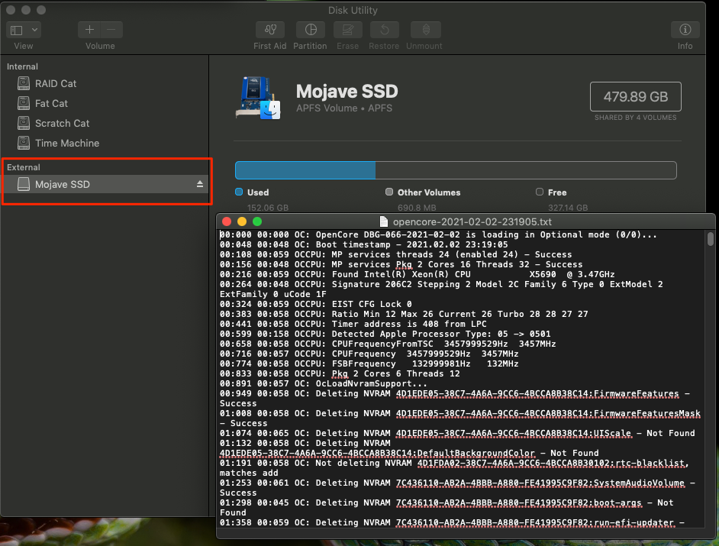
Task: Click the Unmount toolbar icon
Action: [426, 30]
